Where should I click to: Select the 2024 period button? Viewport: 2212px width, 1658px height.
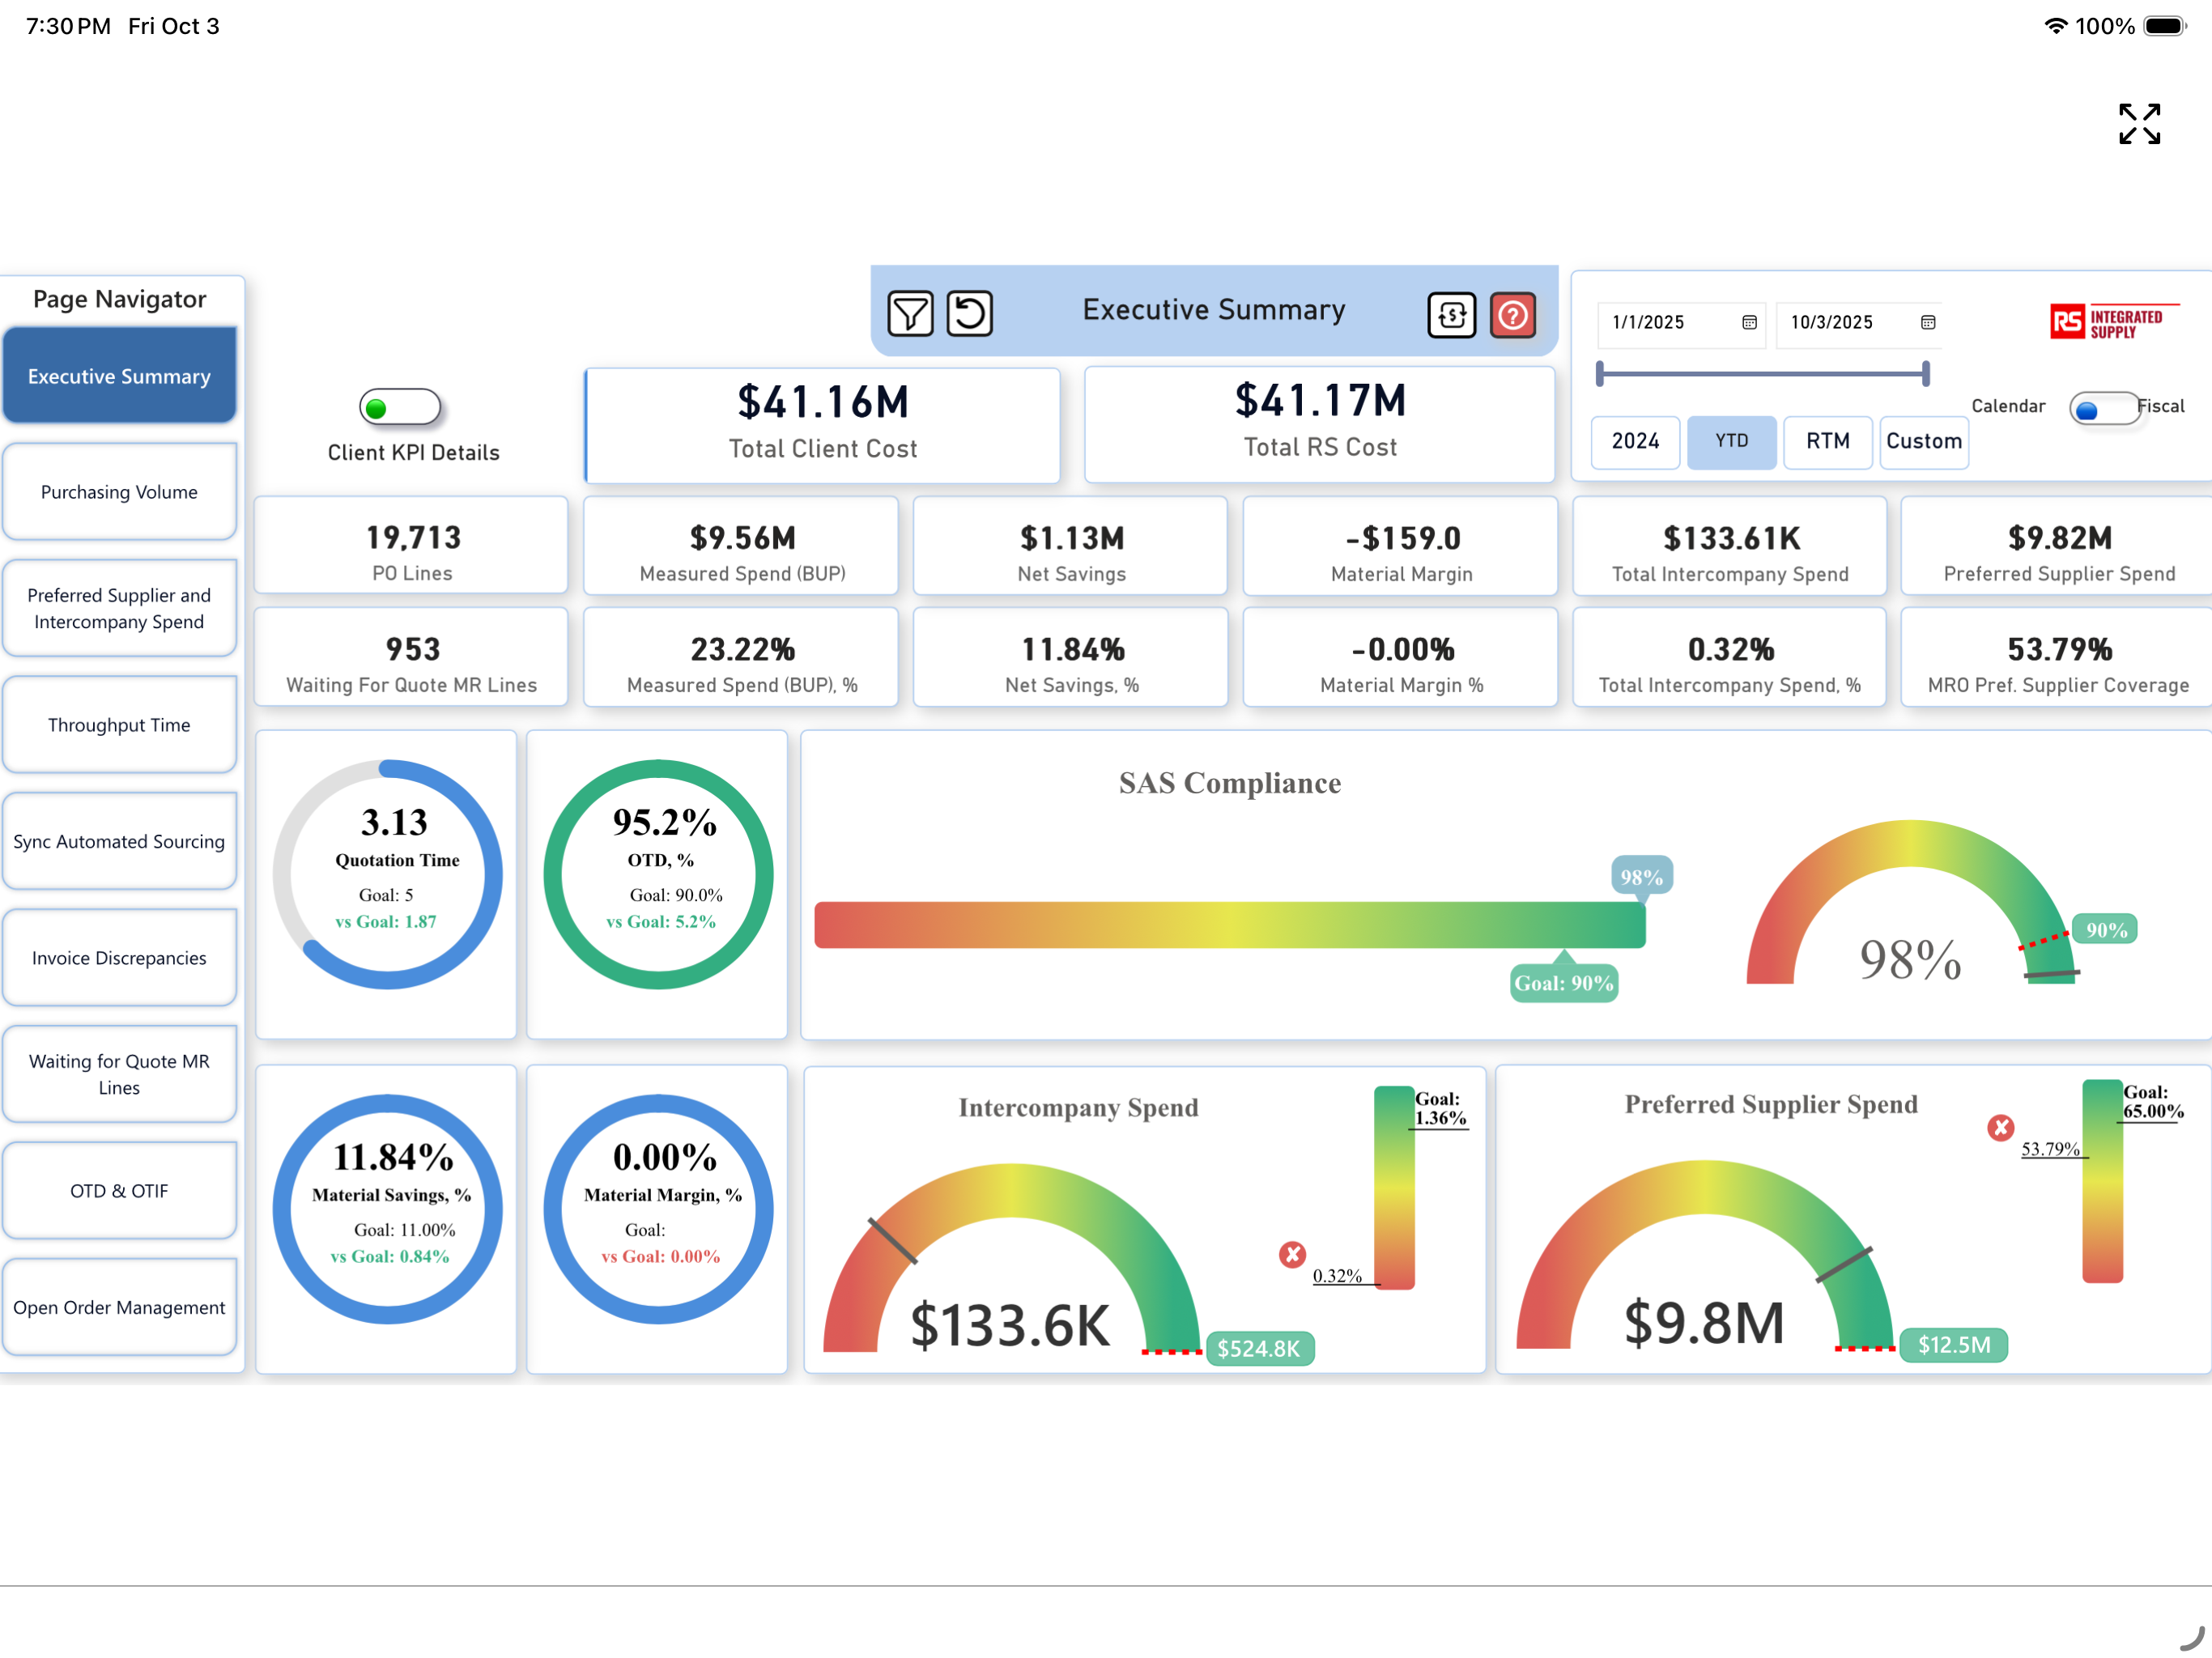point(1635,441)
